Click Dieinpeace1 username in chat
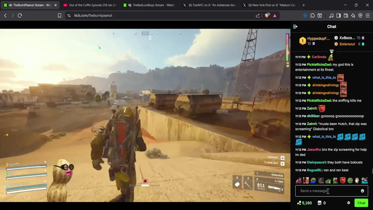This screenshot has width=373, height=210. [316, 162]
